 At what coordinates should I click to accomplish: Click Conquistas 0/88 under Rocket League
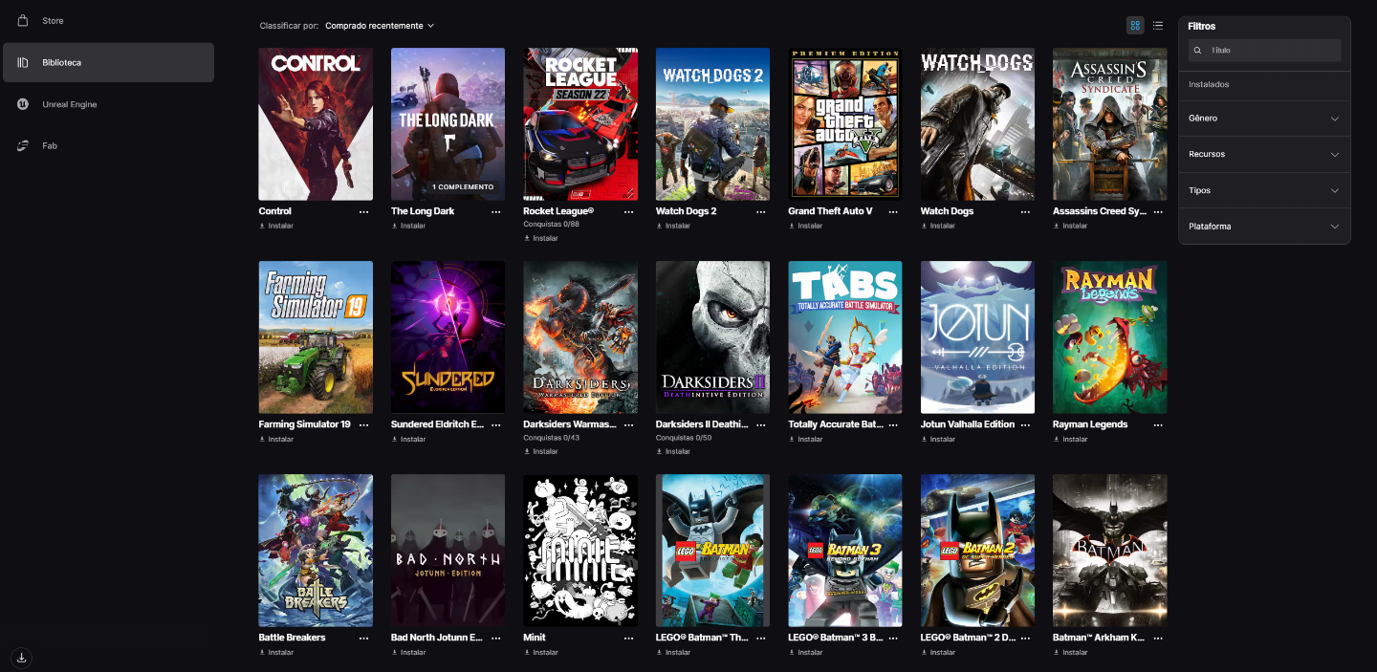click(552, 225)
